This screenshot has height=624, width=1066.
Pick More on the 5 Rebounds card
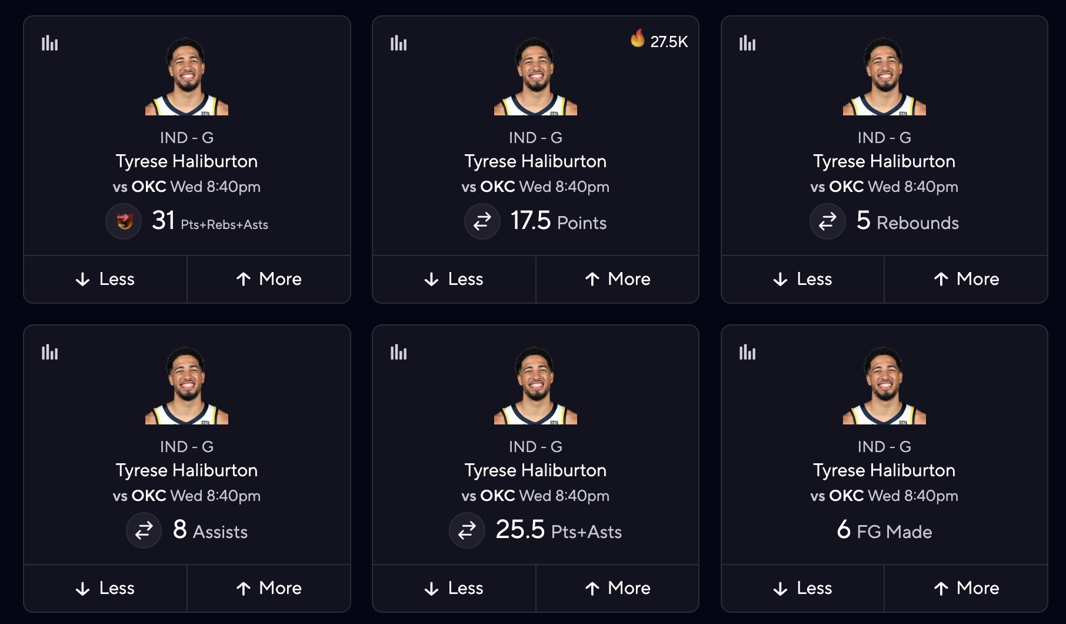point(966,279)
